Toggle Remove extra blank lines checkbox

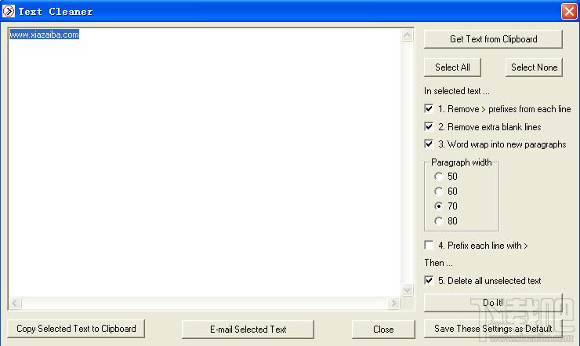pyautogui.click(x=429, y=126)
